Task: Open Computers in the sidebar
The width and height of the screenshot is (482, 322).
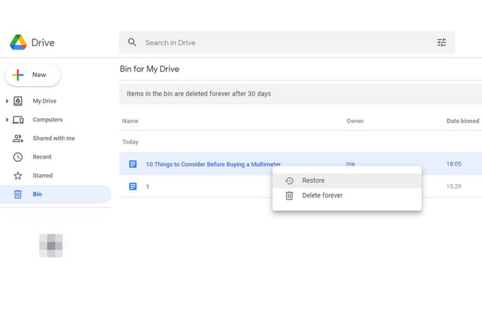Action: pos(47,120)
